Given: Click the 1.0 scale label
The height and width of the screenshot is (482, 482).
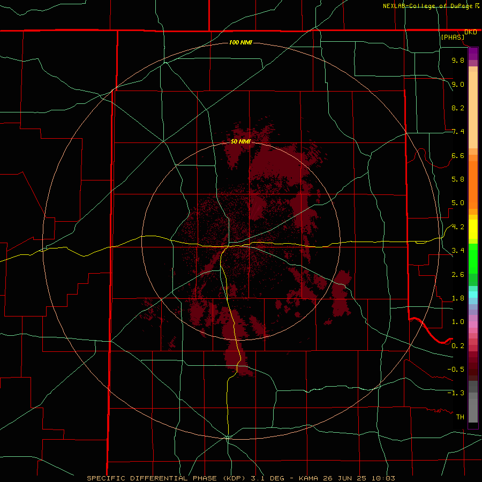Looking at the screenshot, I should 458,322.
